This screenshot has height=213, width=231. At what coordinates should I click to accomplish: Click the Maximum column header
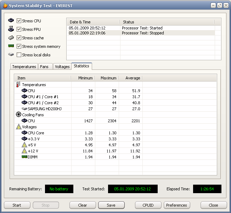point(108,78)
